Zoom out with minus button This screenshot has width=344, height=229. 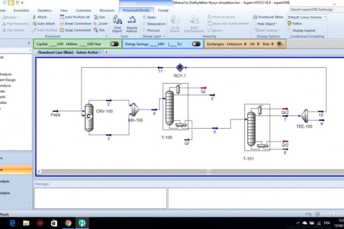317,214
